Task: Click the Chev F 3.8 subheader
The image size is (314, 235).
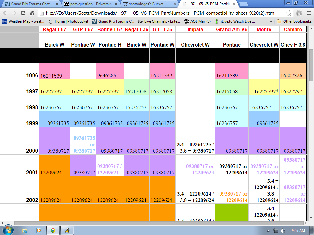Action: 293,45
